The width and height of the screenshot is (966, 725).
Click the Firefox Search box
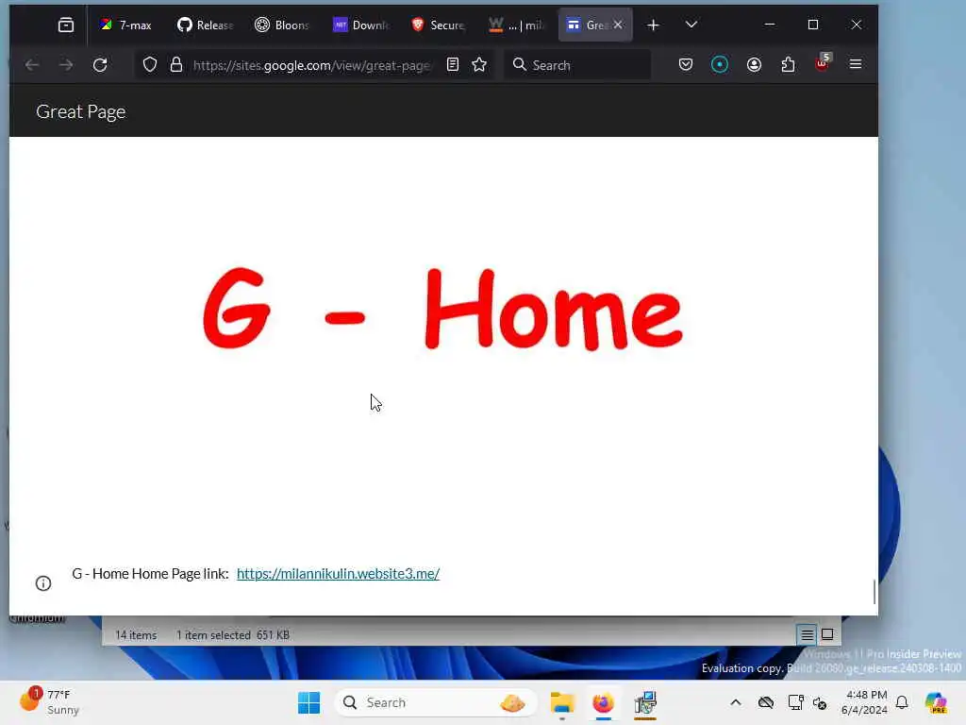point(577,65)
